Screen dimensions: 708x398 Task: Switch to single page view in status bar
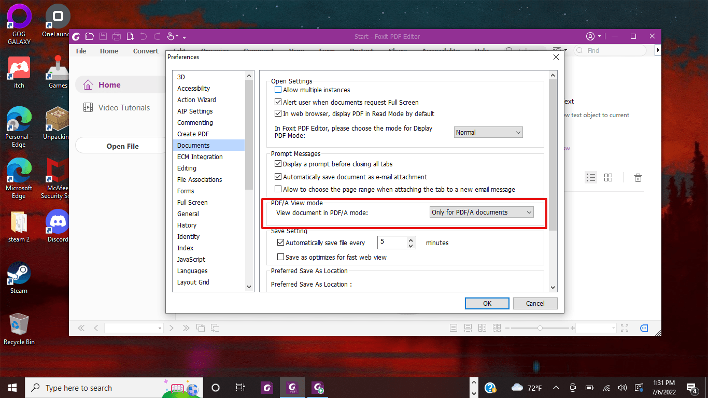[454, 328]
